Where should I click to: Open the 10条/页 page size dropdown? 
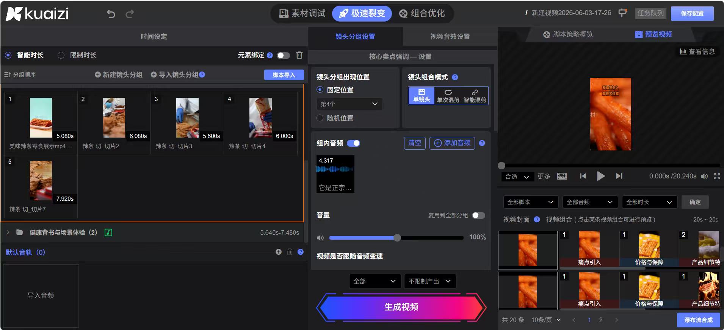pyautogui.click(x=546, y=320)
